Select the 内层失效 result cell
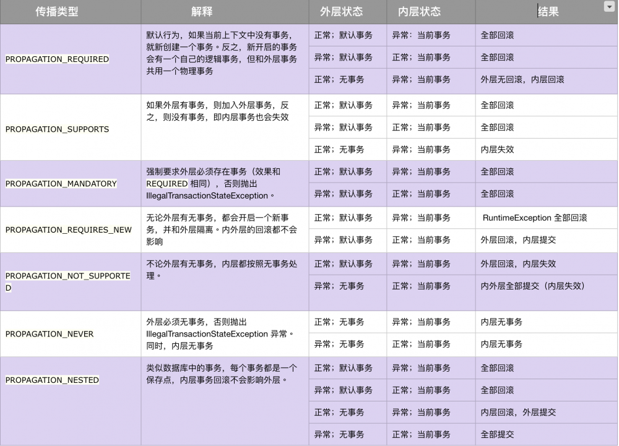The width and height of the screenshot is (619, 446). tap(547, 150)
